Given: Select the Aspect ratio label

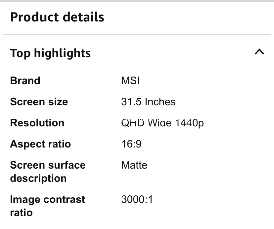Looking at the screenshot, I should [x=40, y=144].
